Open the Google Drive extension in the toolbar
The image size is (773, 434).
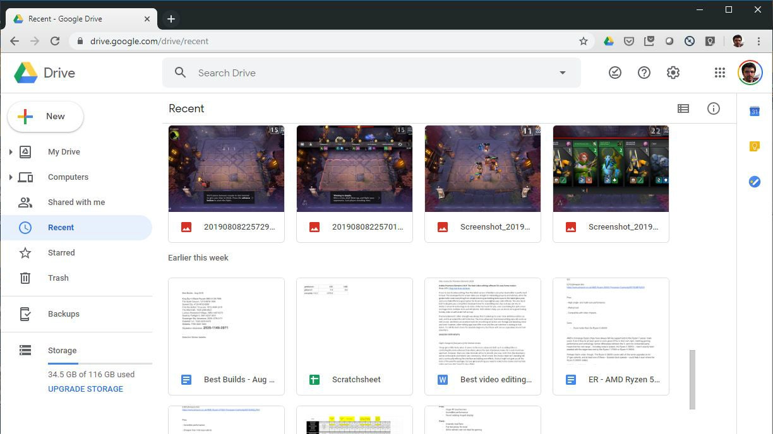pos(609,41)
